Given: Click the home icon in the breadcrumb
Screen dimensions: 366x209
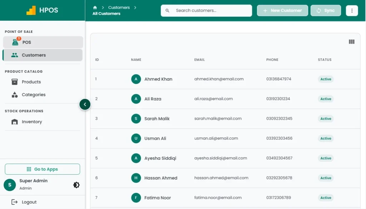Looking at the screenshot, I should click(x=95, y=7).
